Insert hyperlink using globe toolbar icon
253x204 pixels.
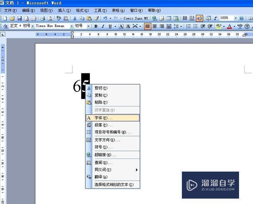coord(154,18)
